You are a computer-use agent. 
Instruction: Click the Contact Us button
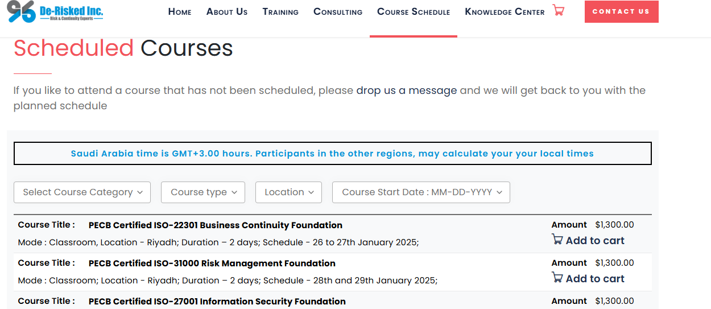point(621,11)
